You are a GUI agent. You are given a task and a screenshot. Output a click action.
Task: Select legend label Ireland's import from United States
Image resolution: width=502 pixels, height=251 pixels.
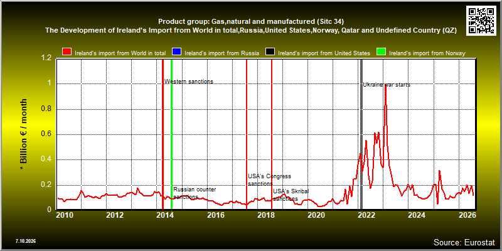click(x=324, y=53)
